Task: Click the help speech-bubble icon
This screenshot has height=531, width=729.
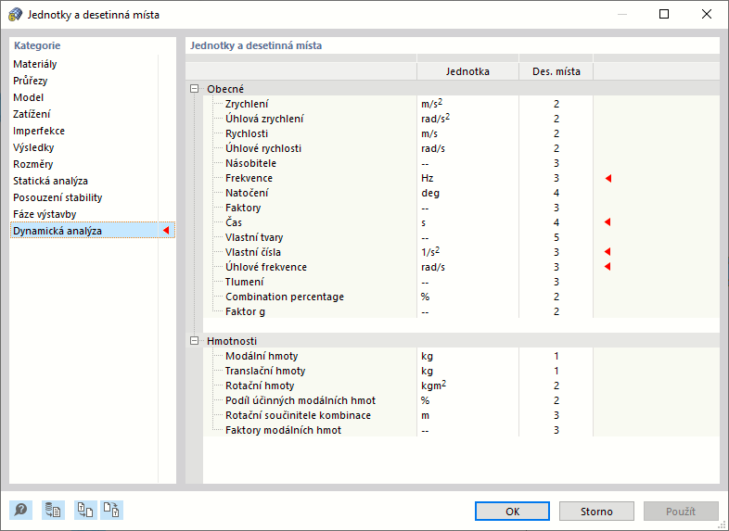Action: [x=20, y=510]
